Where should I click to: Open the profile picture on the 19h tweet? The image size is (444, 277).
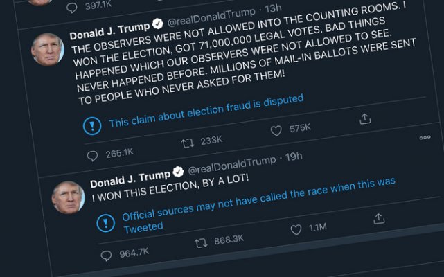(68, 197)
